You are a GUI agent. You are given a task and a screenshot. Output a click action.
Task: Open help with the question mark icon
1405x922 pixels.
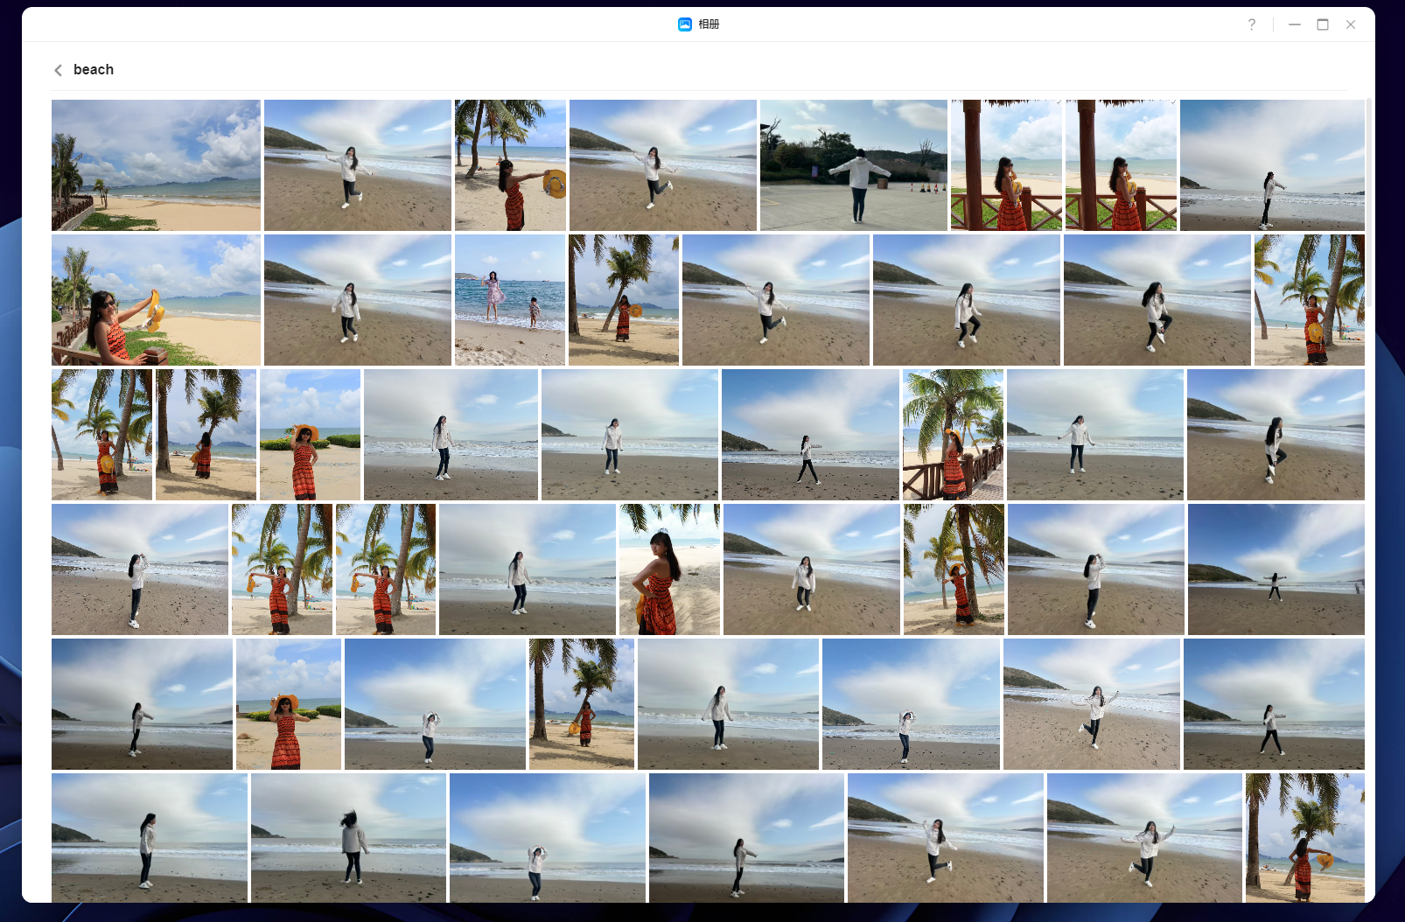(x=1251, y=24)
